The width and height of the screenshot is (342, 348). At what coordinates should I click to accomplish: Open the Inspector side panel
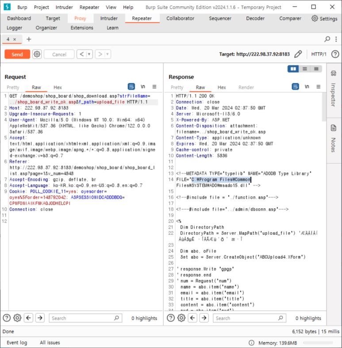(333, 89)
